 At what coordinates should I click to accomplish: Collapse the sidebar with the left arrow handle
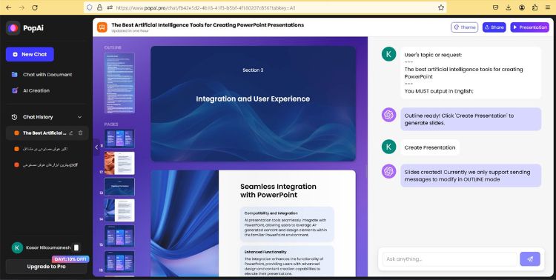click(x=96, y=147)
